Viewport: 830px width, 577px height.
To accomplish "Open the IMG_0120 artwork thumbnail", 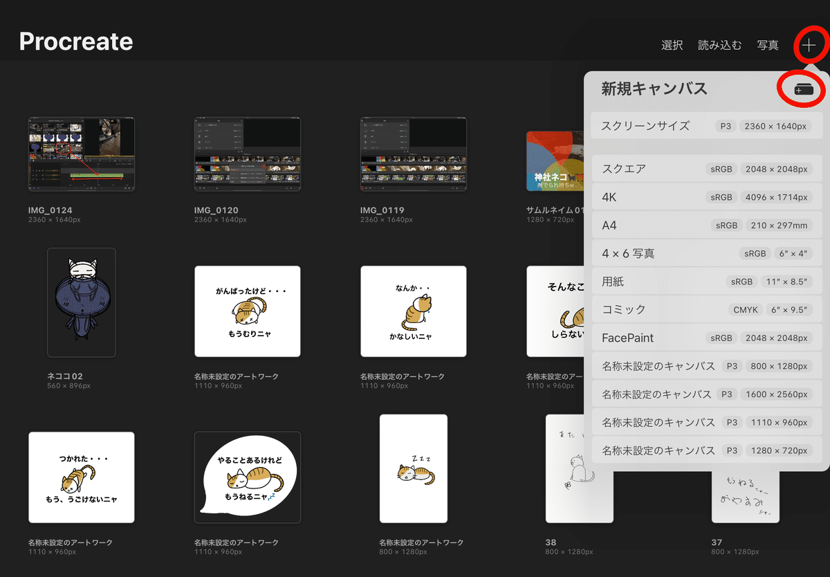I will [x=248, y=154].
